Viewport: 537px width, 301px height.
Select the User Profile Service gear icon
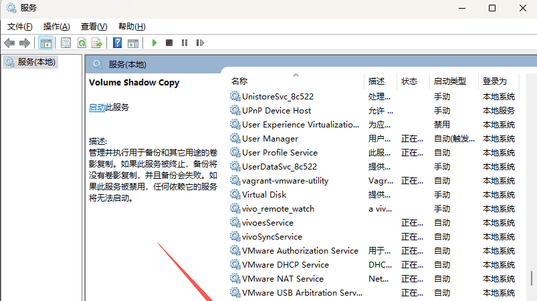point(235,152)
